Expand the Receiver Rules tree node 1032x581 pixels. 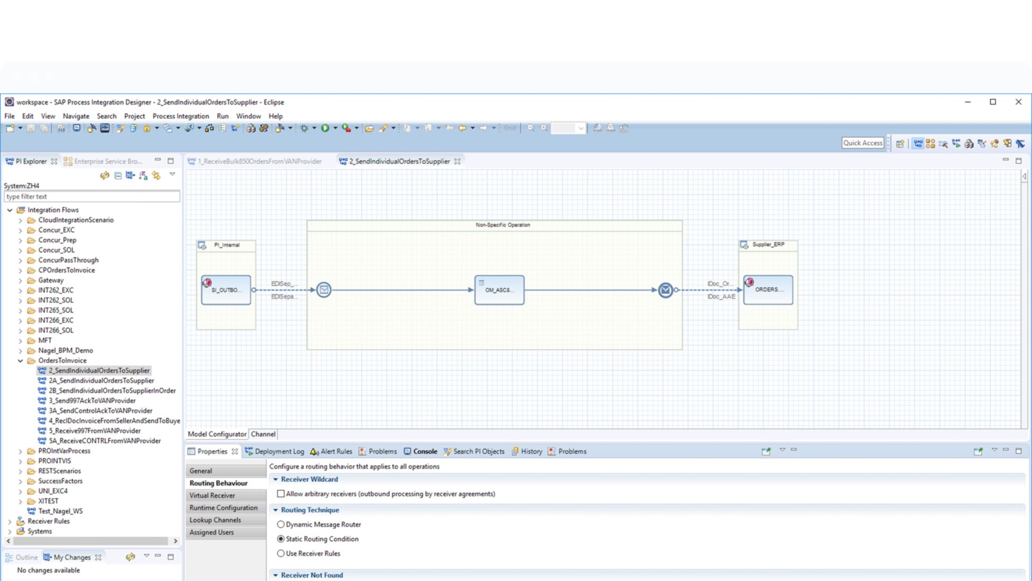[x=10, y=521]
